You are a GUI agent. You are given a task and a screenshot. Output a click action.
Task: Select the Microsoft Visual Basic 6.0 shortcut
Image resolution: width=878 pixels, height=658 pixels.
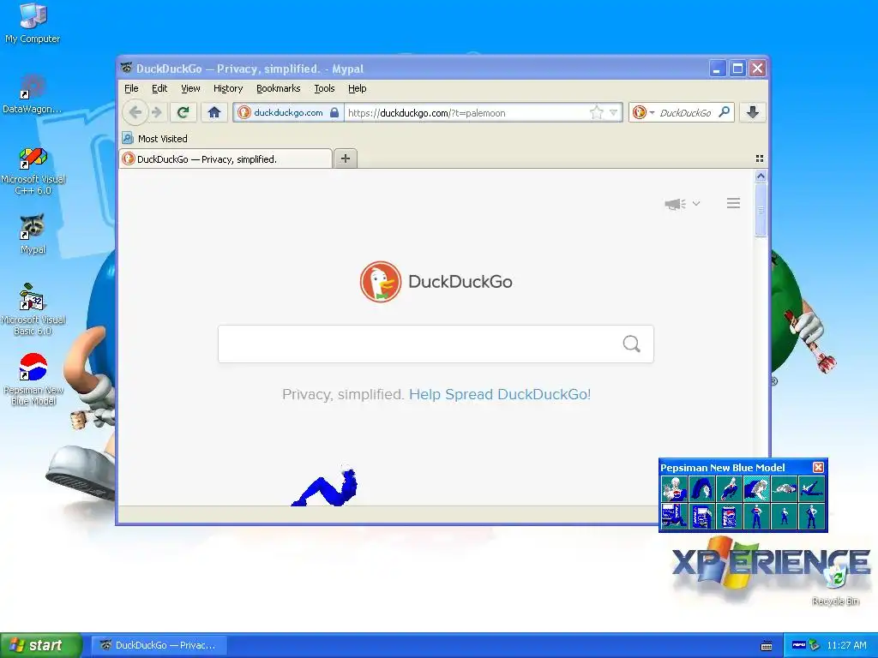coord(33,309)
